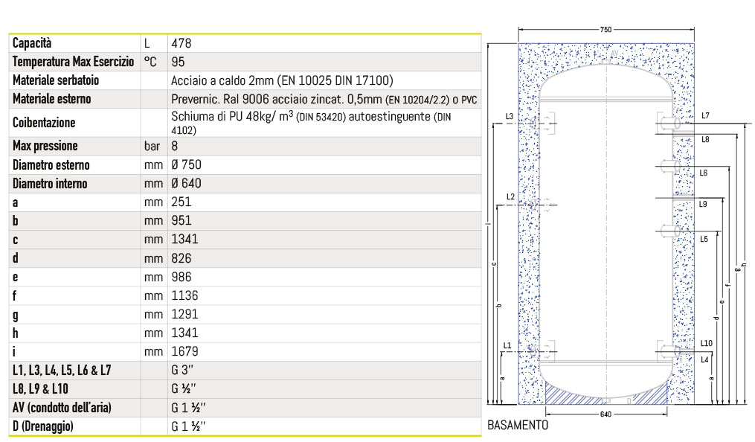755x442 pixels.
Task: Click the L5 port label
Action: (x=704, y=239)
